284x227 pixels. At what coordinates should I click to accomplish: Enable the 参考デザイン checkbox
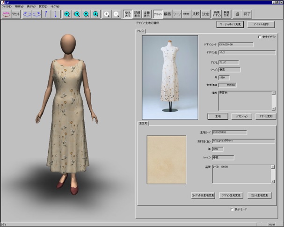coord(260,37)
